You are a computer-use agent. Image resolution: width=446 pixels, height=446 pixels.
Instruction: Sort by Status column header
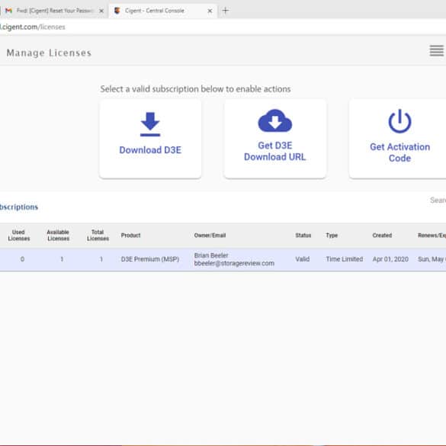point(303,236)
